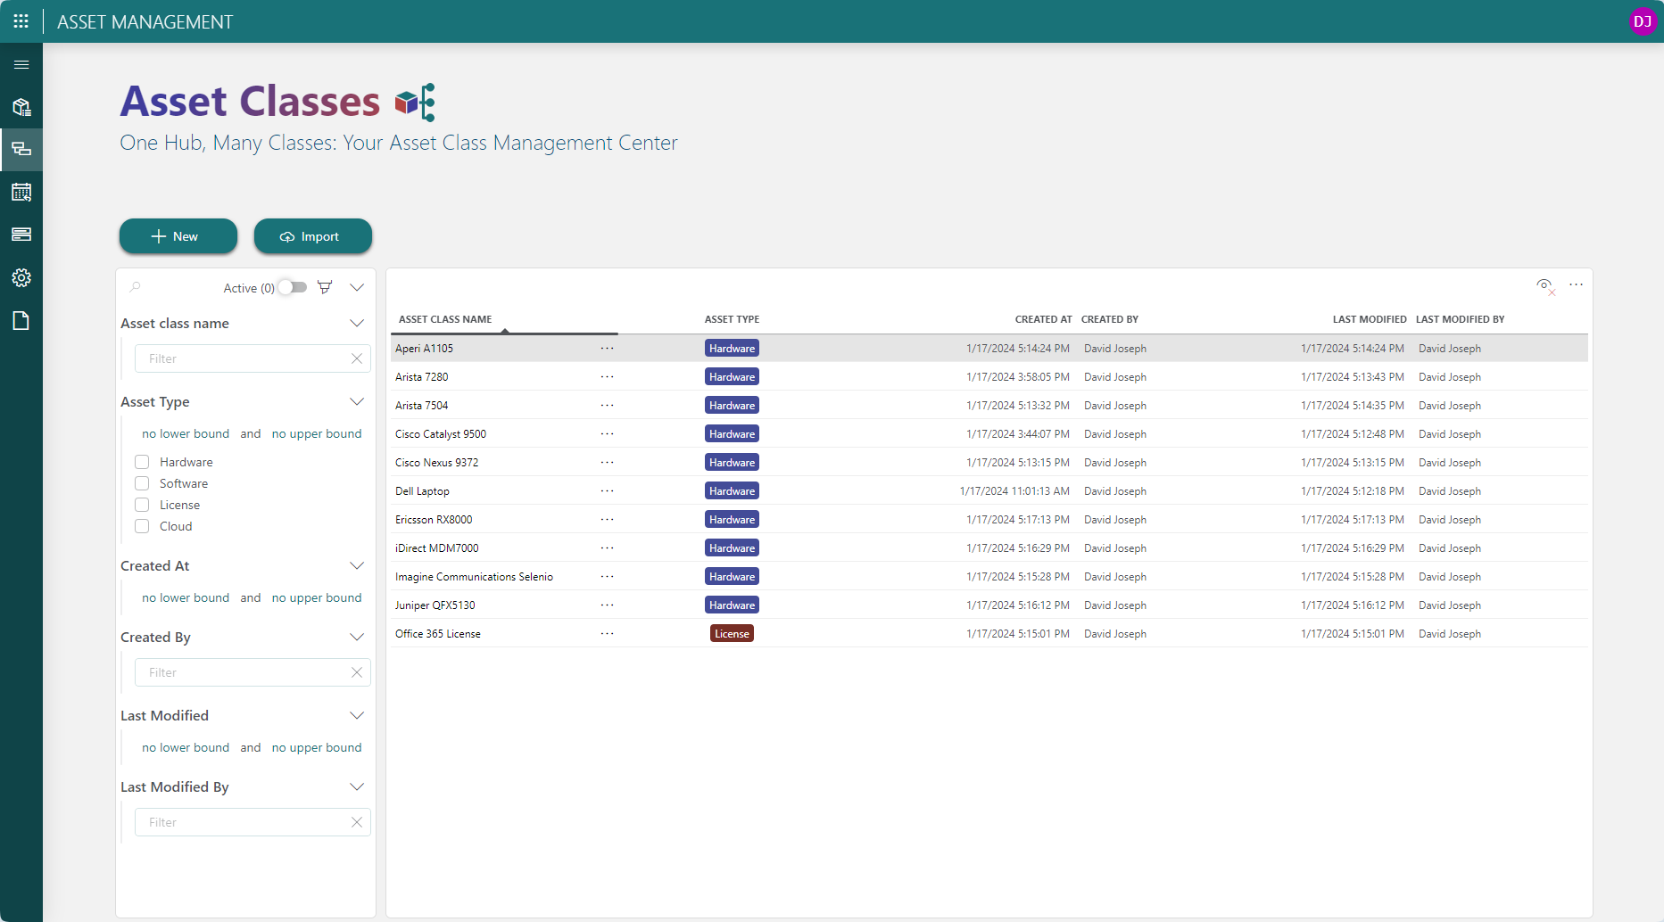The width and height of the screenshot is (1664, 922).
Task: Set Last Modified no lower bound link
Action: click(x=186, y=747)
